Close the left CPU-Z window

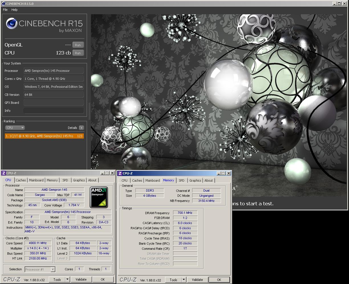point(112,173)
